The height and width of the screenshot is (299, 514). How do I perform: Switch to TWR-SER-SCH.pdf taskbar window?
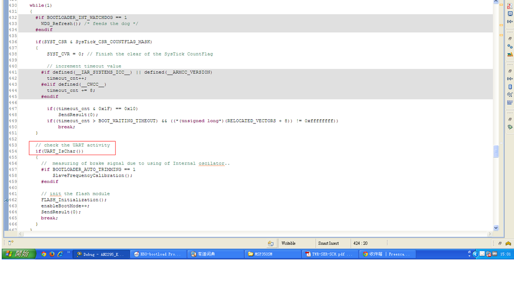pyautogui.click(x=330, y=254)
